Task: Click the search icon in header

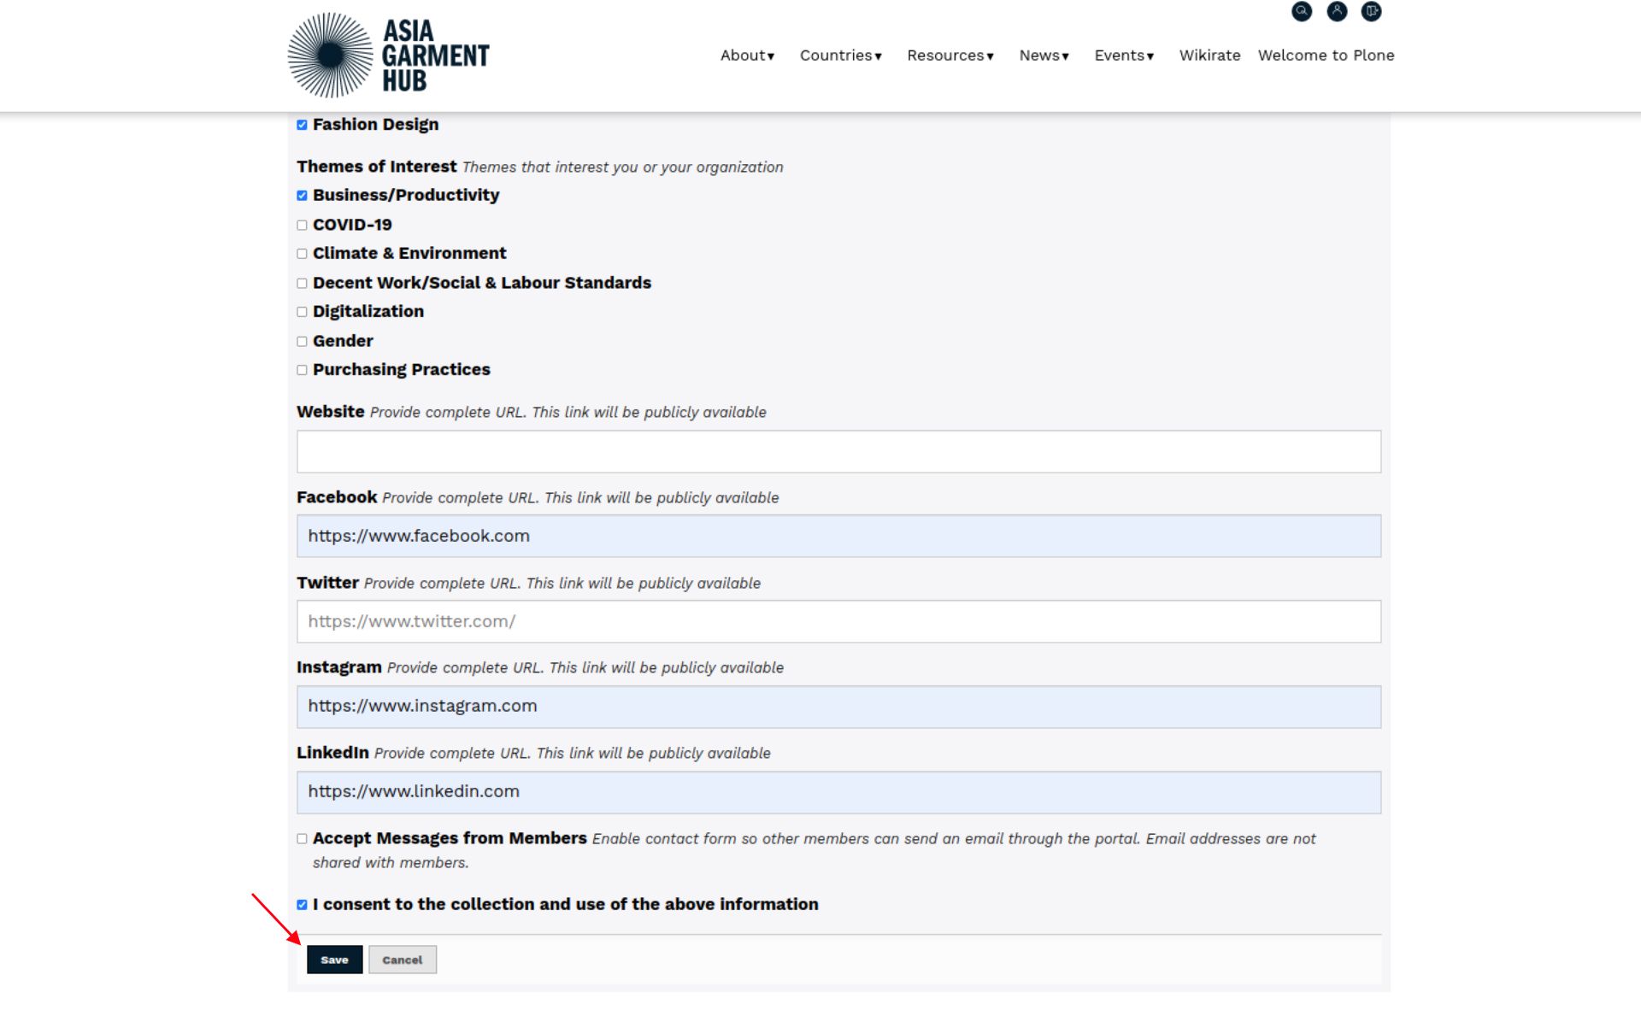Action: 1301,11
